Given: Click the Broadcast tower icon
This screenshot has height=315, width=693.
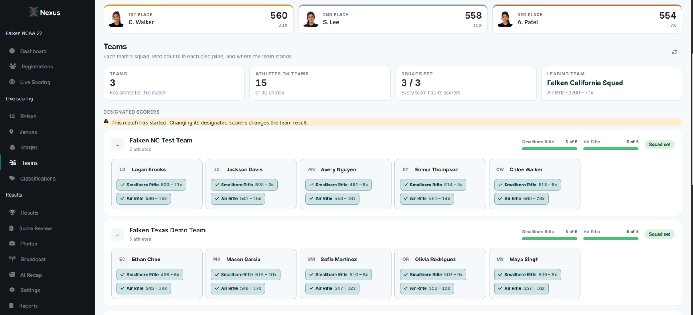Looking at the screenshot, I should pos(12,259).
